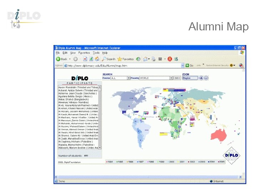Select participant Akwenye, Vehepa (Namibia)
Screen dimensions: 257x193
tap(74, 103)
